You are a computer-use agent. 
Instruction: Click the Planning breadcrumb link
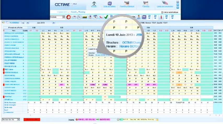coord(82,12)
